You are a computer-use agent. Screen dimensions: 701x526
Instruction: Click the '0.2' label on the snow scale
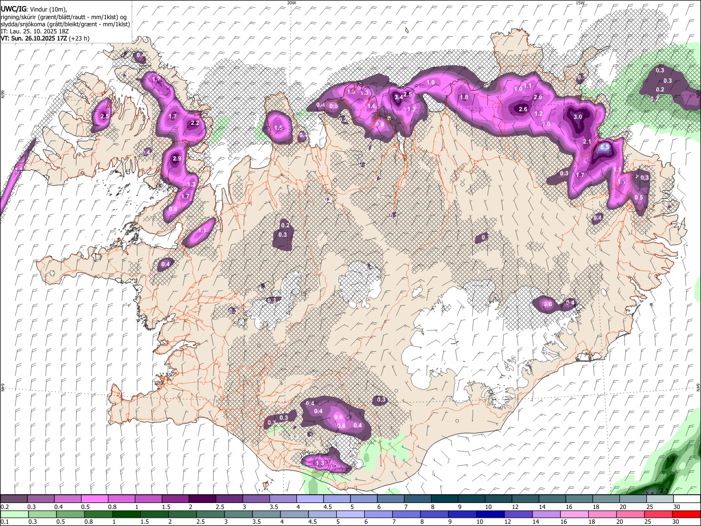pos(5,507)
